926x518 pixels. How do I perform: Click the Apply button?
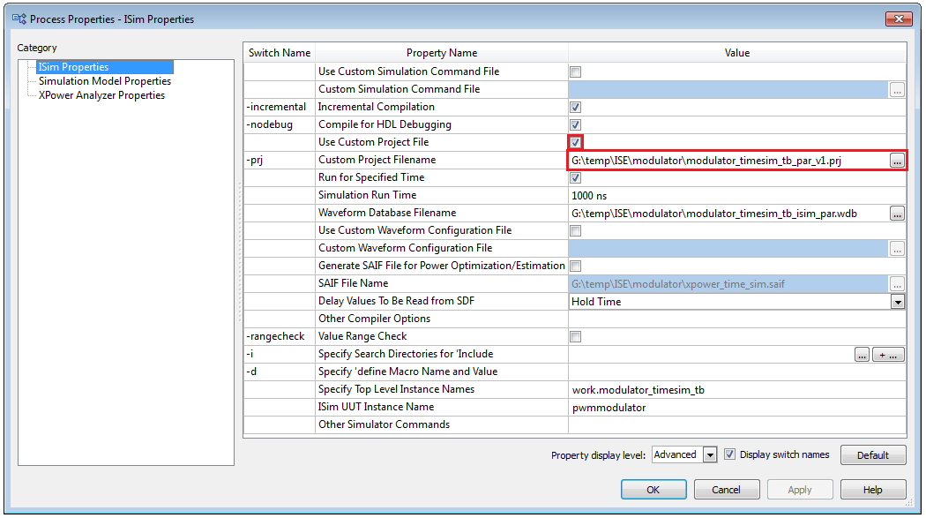pos(800,490)
